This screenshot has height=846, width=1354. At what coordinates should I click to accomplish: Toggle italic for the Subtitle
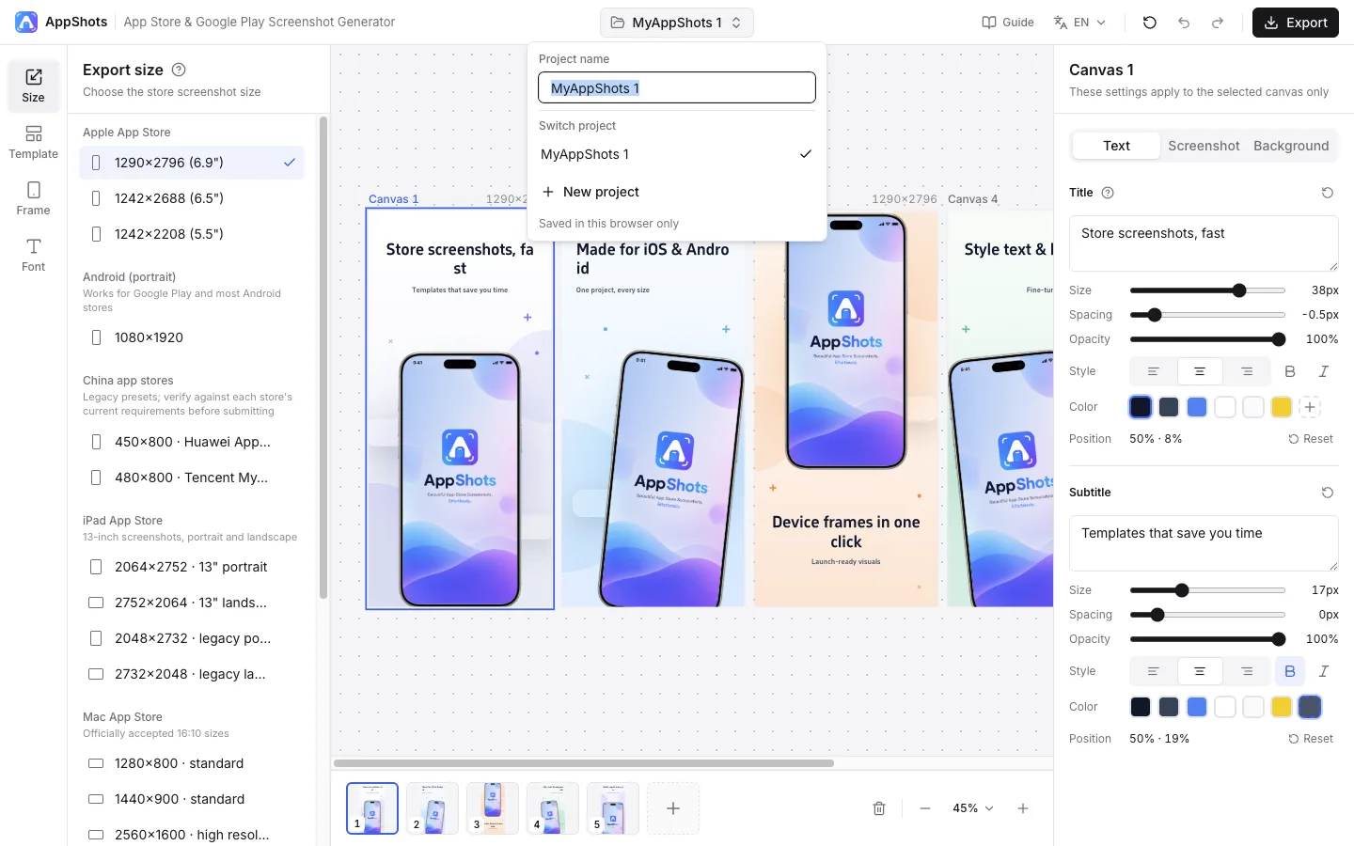pos(1324,671)
